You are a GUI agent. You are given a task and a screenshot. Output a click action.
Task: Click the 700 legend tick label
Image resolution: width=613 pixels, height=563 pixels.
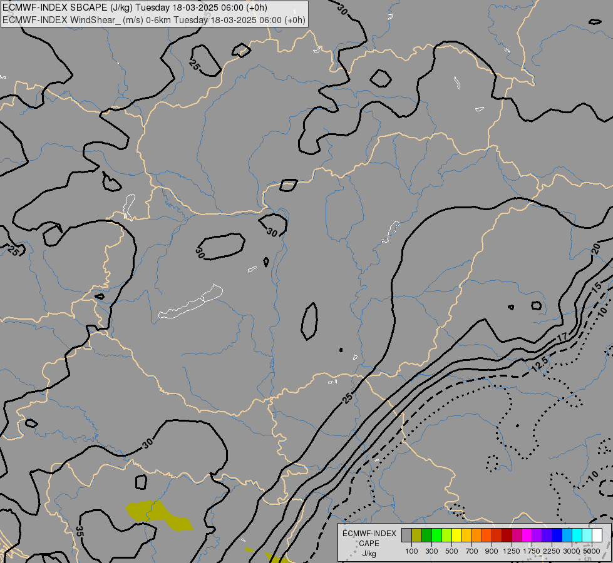(x=472, y=551)
